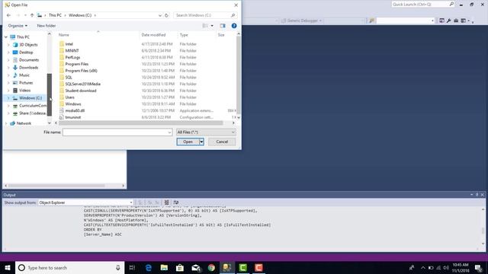The width and height of the screenshot is (488, 274).
Task: Collapse This PC tree node
Action: coord(5,37)
